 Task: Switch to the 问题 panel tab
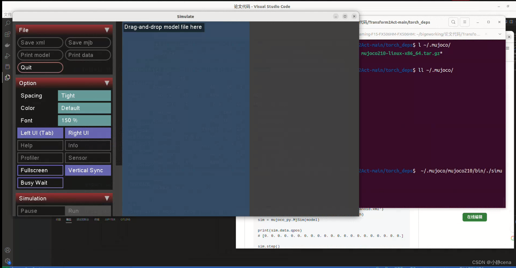click(x=58, y=219)
